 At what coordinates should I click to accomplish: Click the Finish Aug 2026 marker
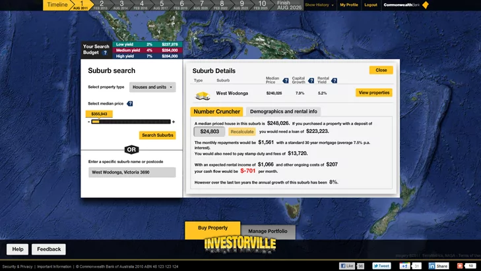288,5
